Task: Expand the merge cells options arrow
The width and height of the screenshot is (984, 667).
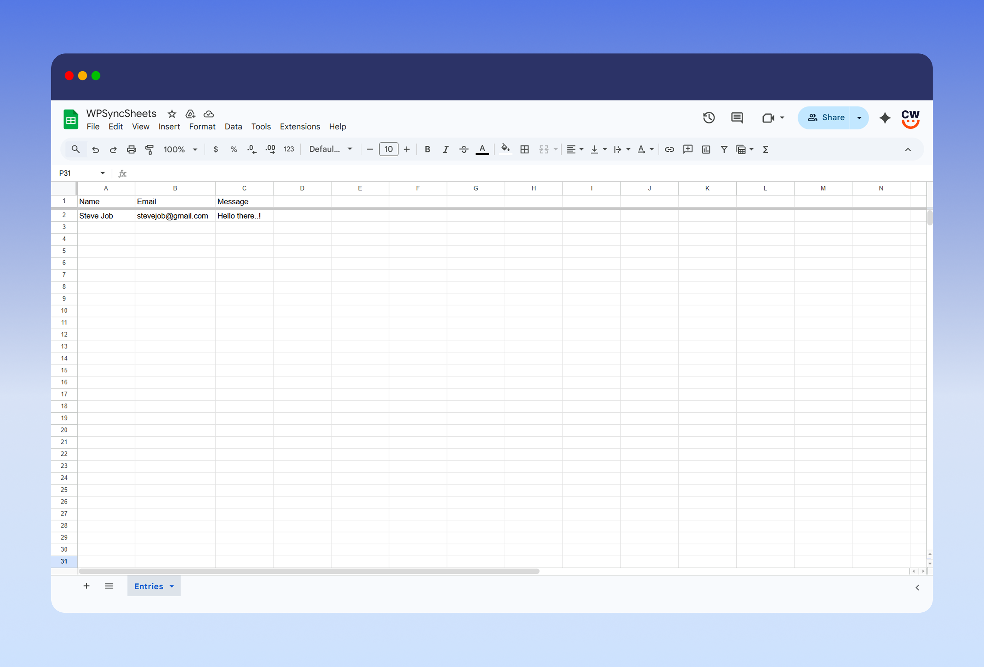Action: click(x=555, y=150)
